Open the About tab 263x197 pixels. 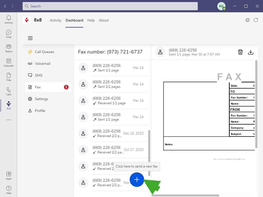pyautogui.click(x=104, y=20)
